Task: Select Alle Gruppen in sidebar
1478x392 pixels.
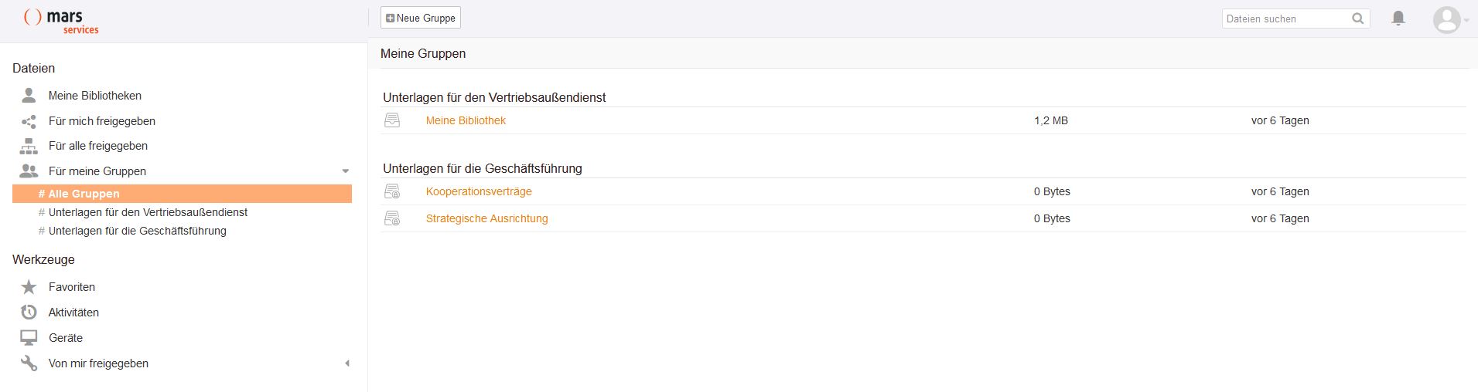Action: [x=84, y=194]
